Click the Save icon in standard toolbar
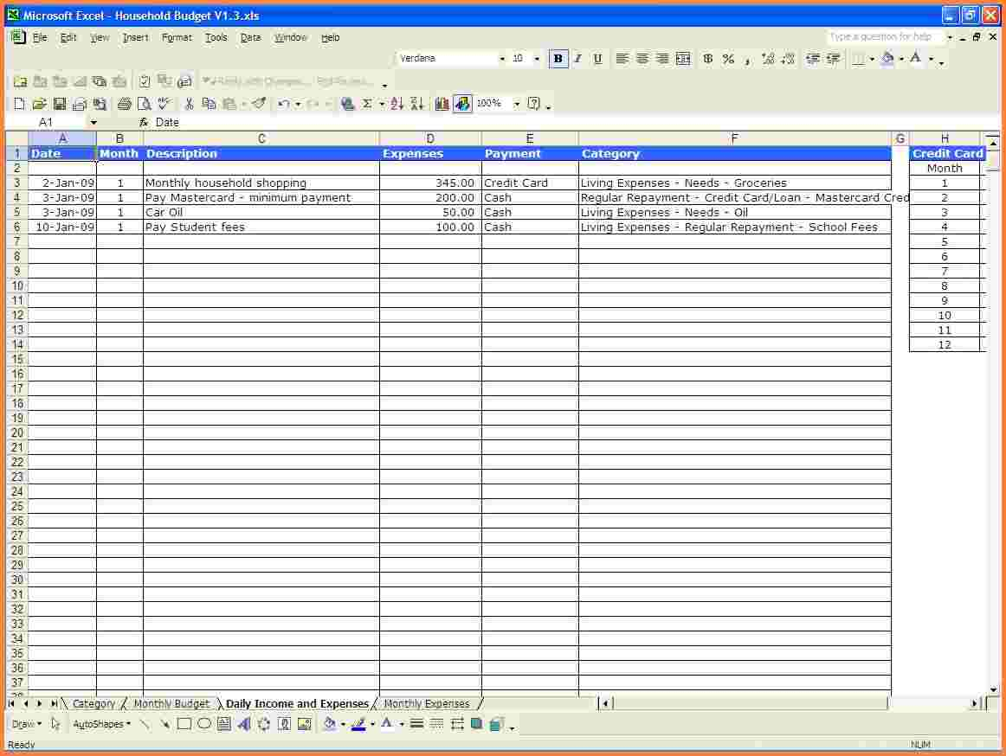Screen dimensions: 1006x756 60,104
